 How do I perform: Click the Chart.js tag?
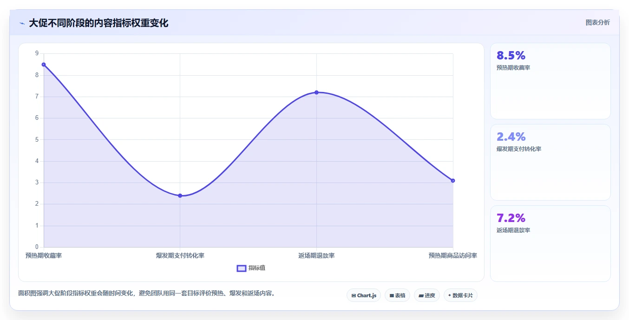tap(364, 295)
